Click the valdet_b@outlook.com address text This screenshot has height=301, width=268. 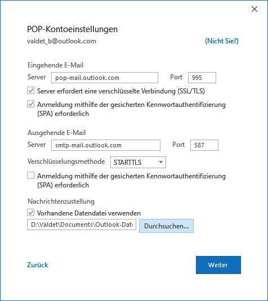point(61,41)
